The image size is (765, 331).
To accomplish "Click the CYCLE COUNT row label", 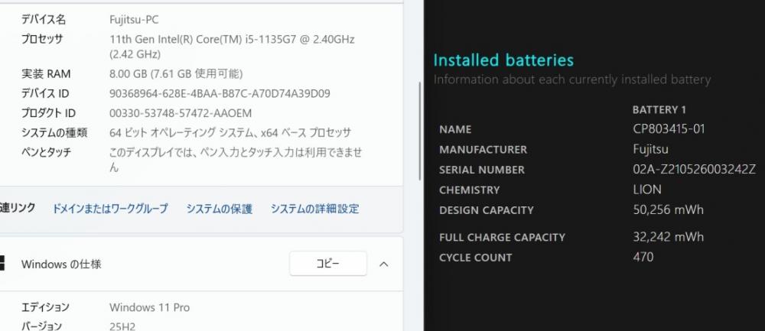I will tap(476, 258).
